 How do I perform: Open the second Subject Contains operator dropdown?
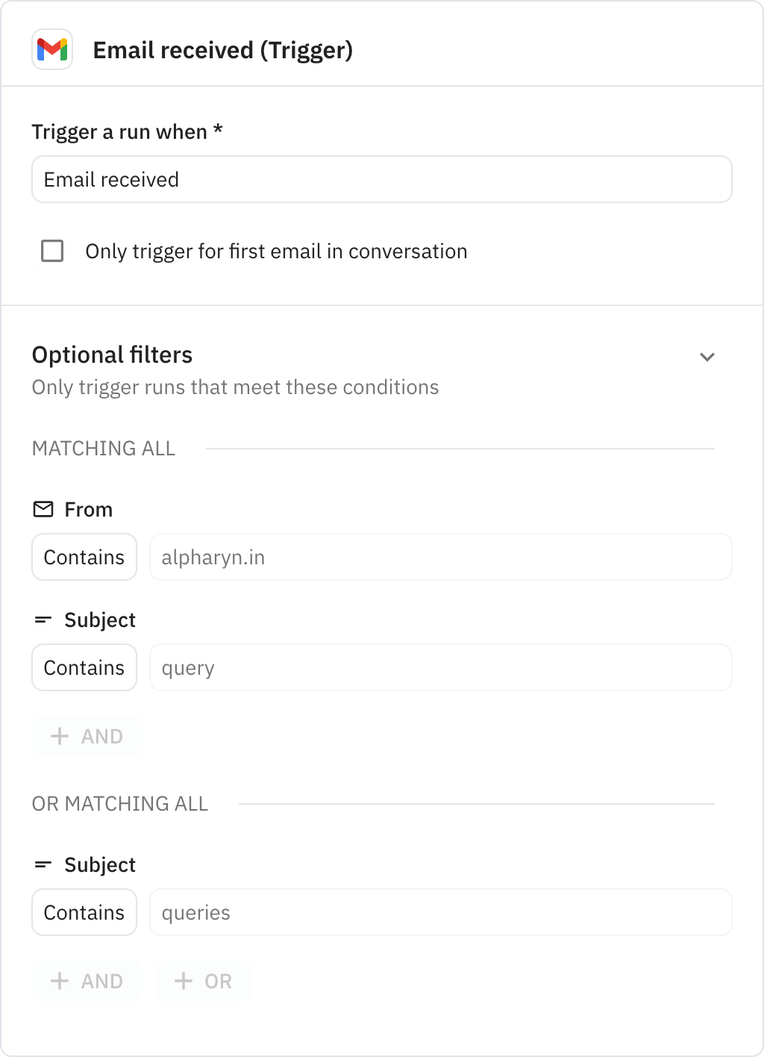(x=84, y=912)
